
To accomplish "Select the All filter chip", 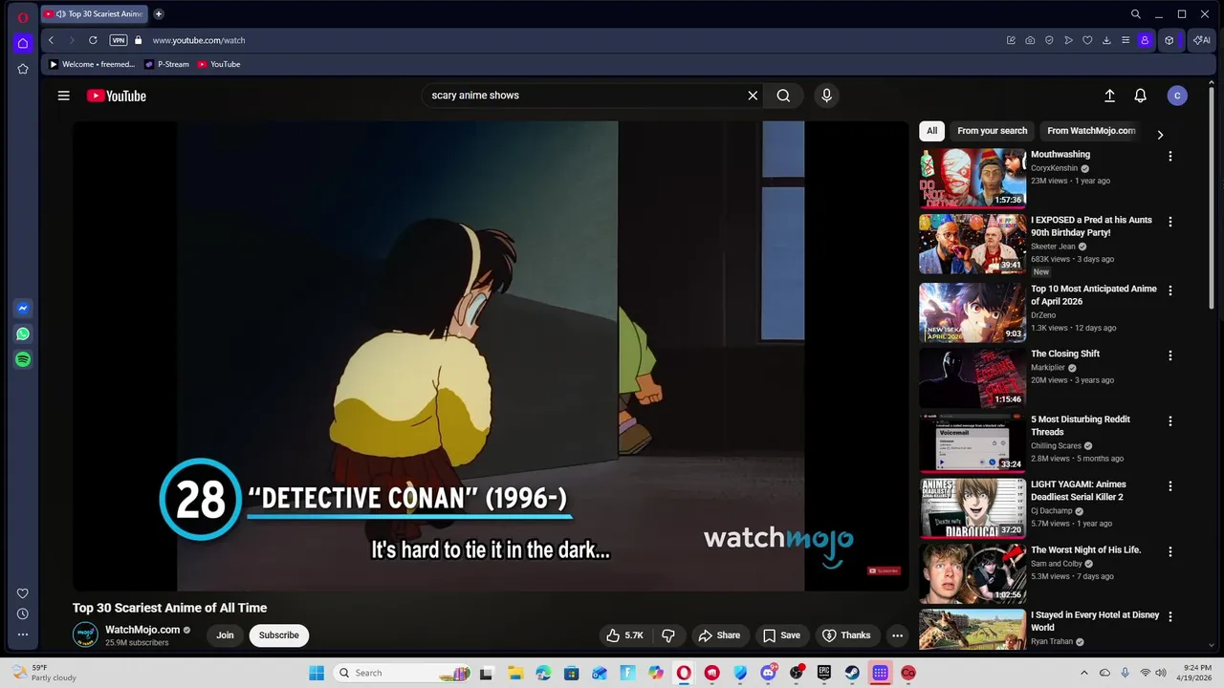I will [x=931, y=131].
